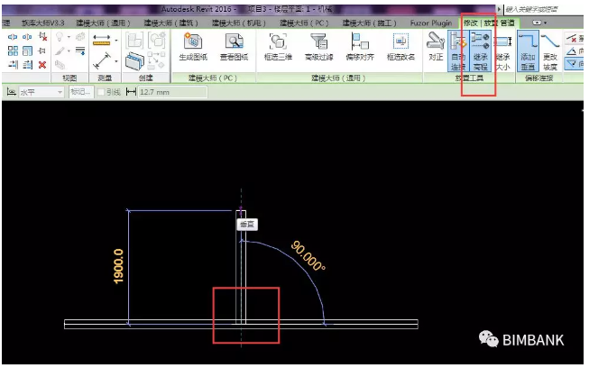
Task: Switch to the 建模大师(机电) tab
Action: coord(238,23)
